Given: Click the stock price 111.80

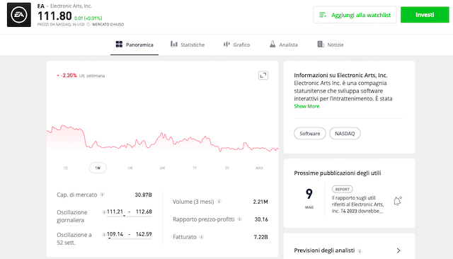Looking at the screenshot, I should [55, 16].
